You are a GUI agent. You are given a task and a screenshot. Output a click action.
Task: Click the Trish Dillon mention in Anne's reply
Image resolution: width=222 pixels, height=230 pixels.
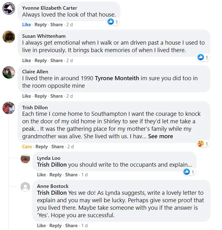point(52,193)
